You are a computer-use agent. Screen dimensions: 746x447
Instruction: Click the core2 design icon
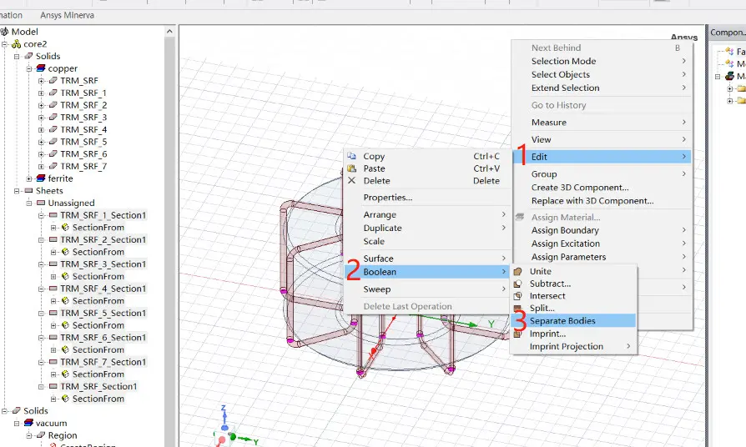[16, 44]
